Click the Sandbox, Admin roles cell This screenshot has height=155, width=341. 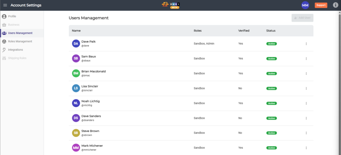pyautogui.click(x=204, y=44)
